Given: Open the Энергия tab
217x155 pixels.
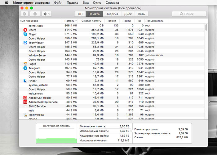Looking at the screenshot, I should pyautogui.click(x=112, y=14).
